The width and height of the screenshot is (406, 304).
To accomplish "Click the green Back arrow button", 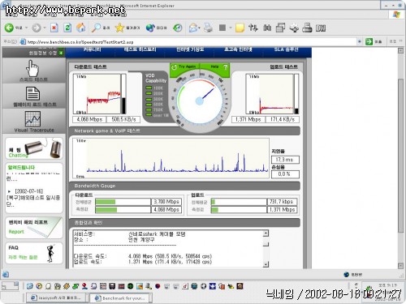I will click(9, 28).
